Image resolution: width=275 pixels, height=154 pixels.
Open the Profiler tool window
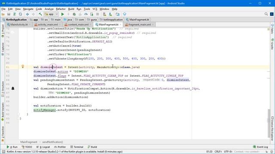tap(60, 147)
